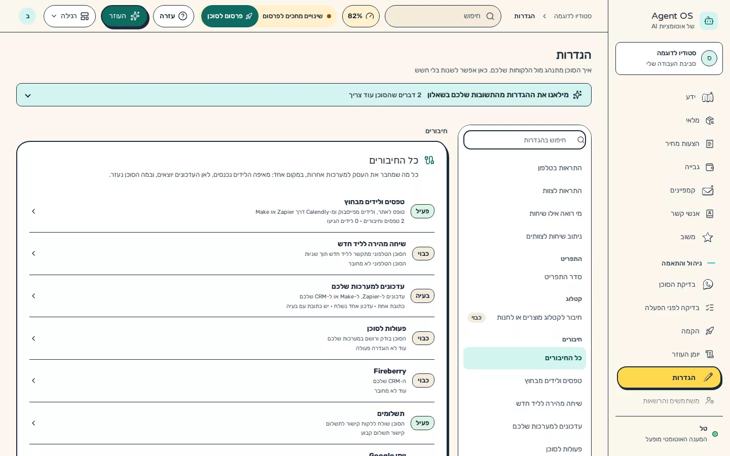730x456 pixels.
Task: Open the עזרה help button
Action: pos(173,16)
